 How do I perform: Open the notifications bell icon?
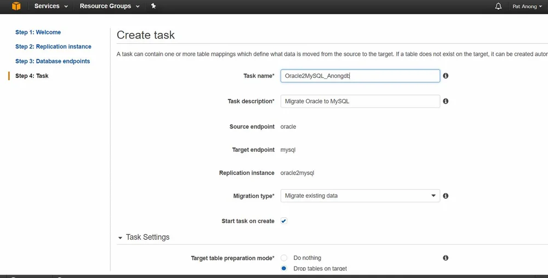pos(498,6)
